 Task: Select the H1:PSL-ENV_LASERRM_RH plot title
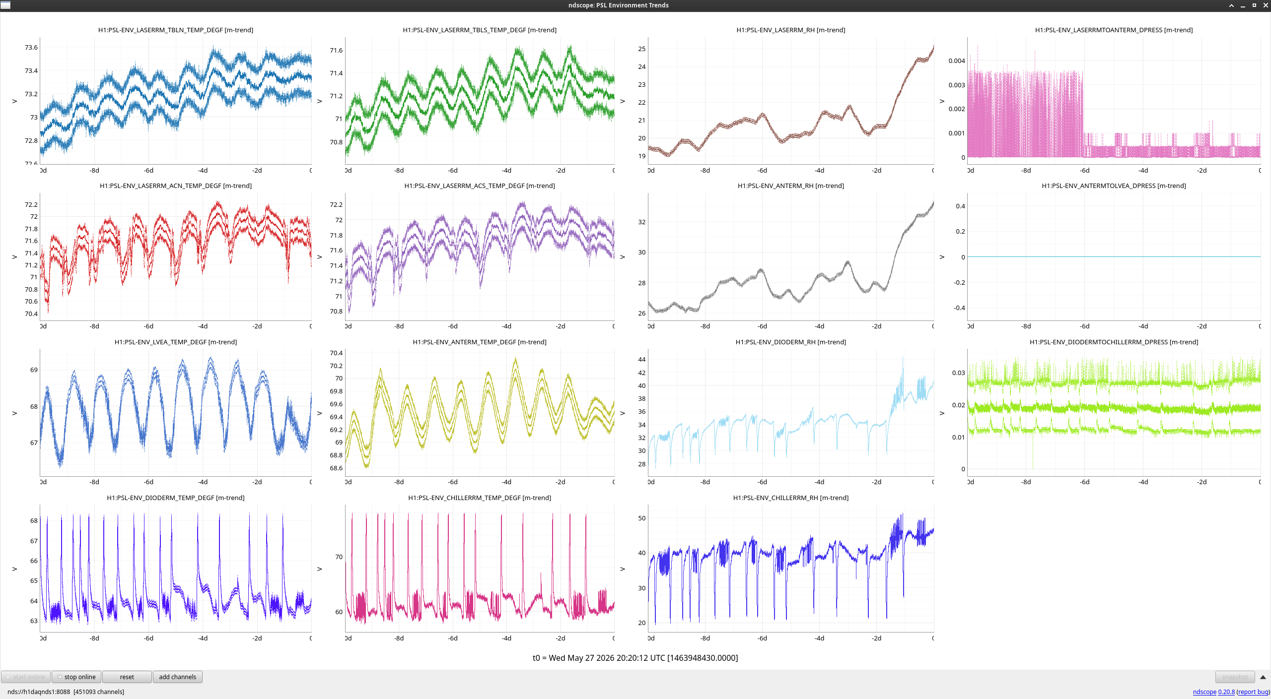pyautogui.click(x=791, y=30)
